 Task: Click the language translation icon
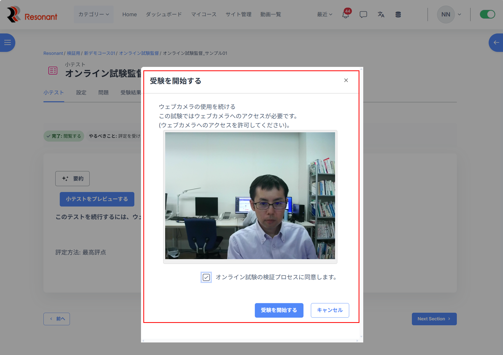tap(381, 14)
